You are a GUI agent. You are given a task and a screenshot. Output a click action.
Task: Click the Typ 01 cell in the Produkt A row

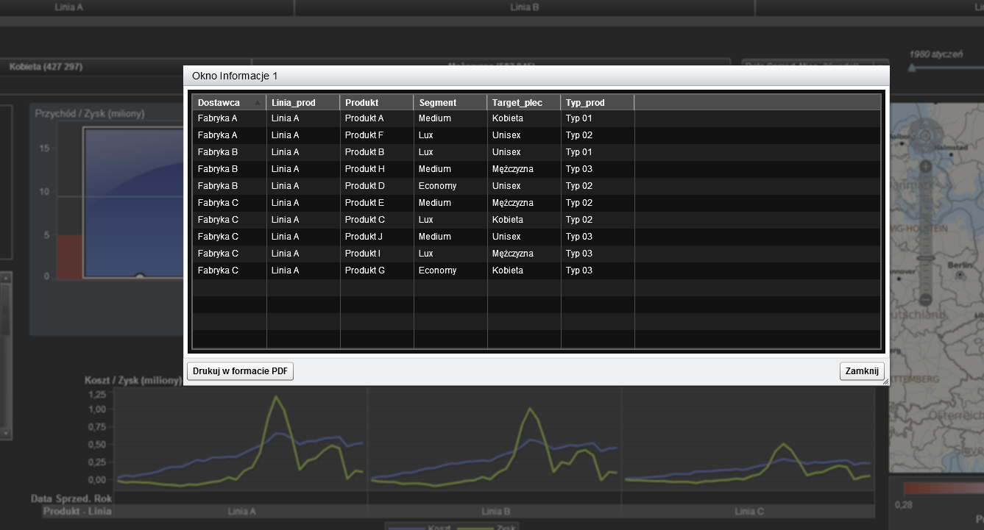coord(597,118)
